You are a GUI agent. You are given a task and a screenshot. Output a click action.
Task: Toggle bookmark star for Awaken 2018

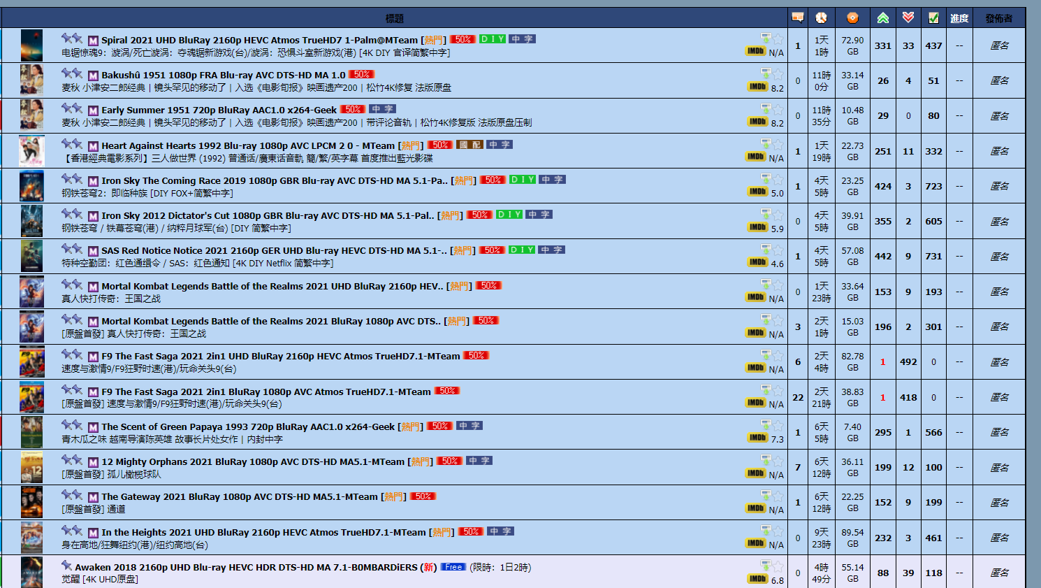coord(778,566)
